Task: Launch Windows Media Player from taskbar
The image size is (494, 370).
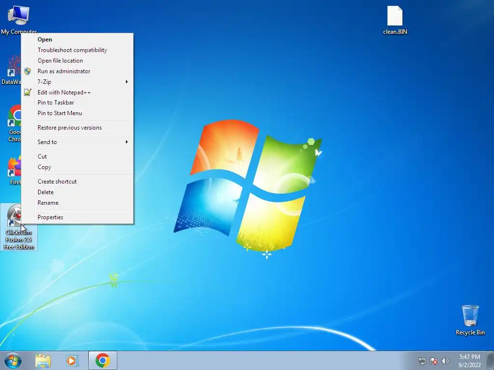Action: tap(72, 360)
